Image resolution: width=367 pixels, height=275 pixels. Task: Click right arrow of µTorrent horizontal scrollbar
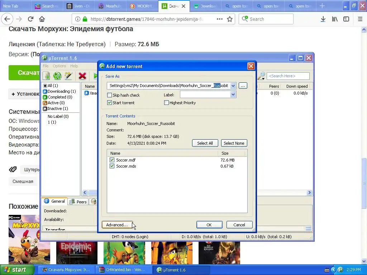point(309,192)
